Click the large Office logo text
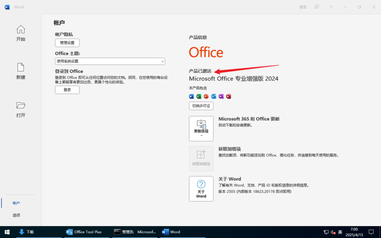381x238 pixels. [x=206, y=52]
